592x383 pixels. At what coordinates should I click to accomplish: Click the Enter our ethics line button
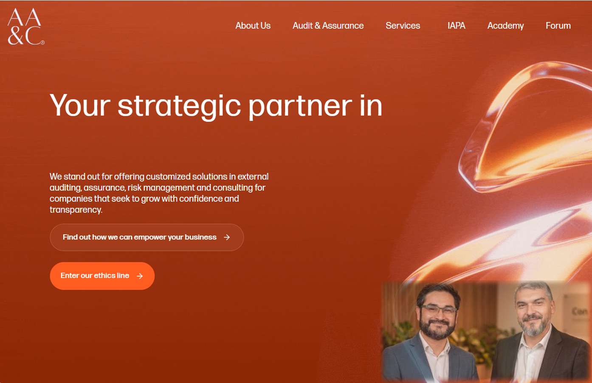click(x=102, y=276)
